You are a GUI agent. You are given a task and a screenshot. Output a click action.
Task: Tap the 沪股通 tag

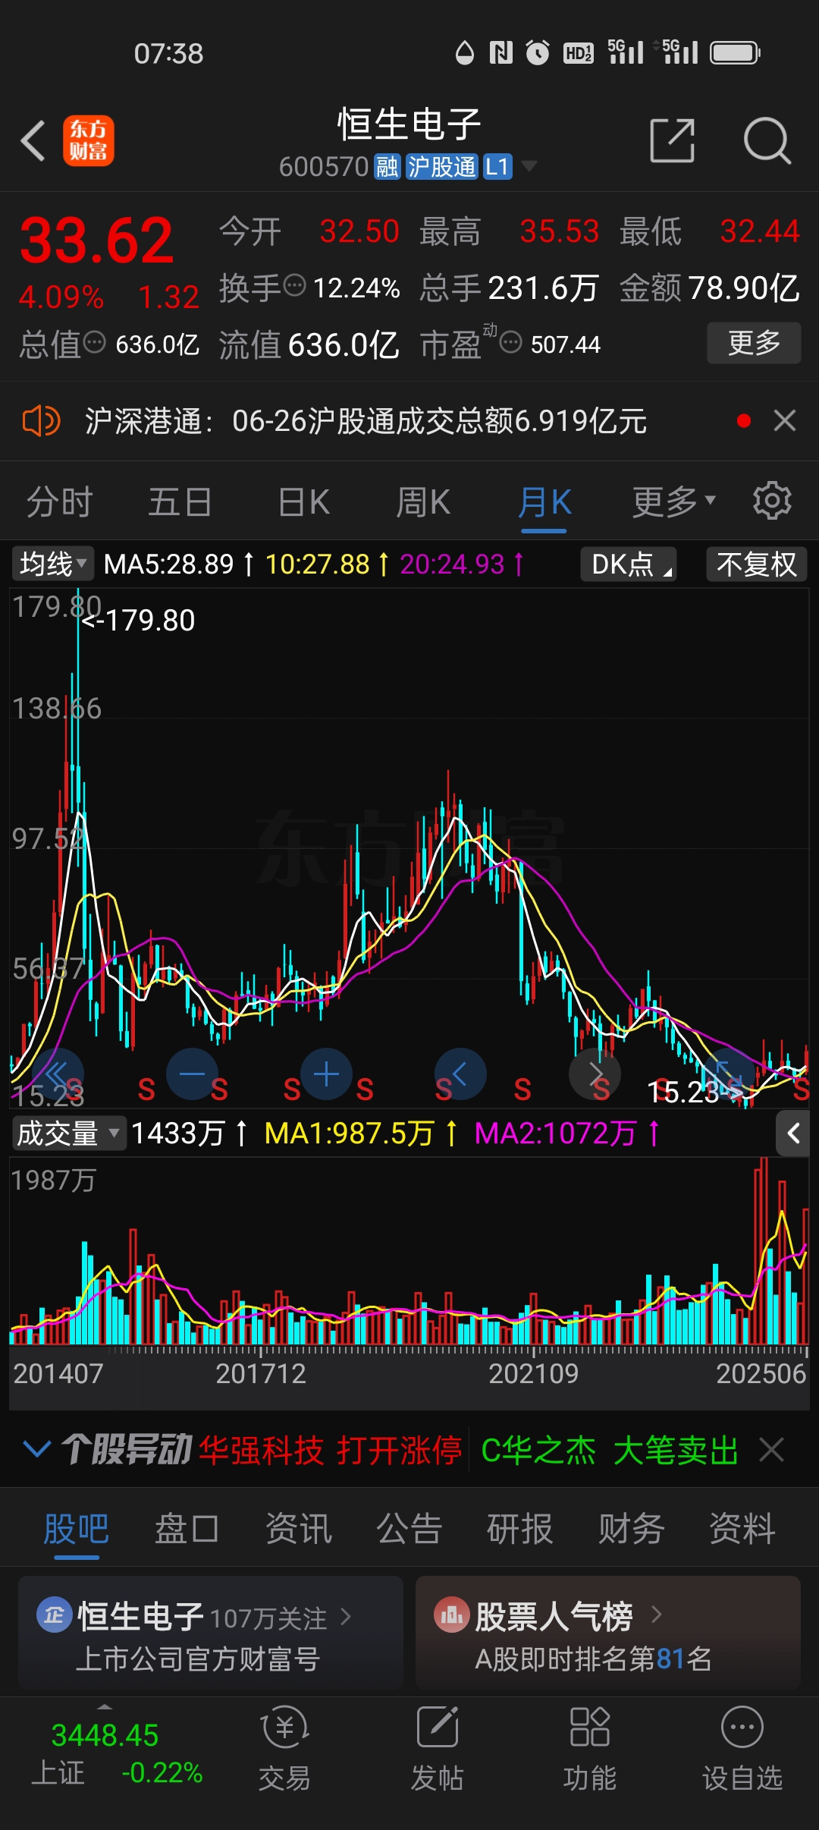tap(442, 166)
